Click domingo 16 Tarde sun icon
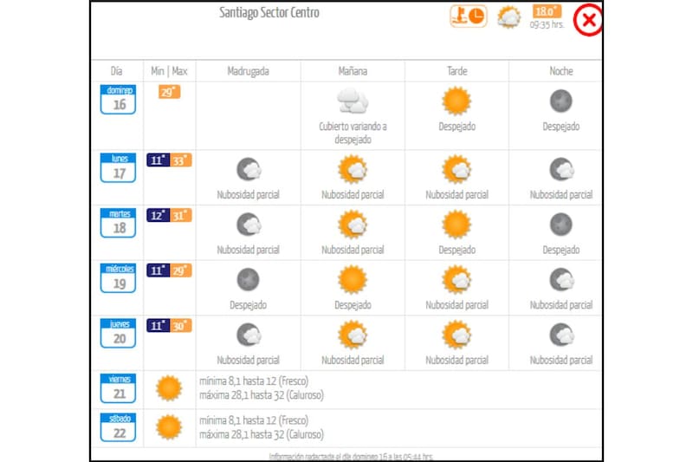 click(x=457, y=101)
